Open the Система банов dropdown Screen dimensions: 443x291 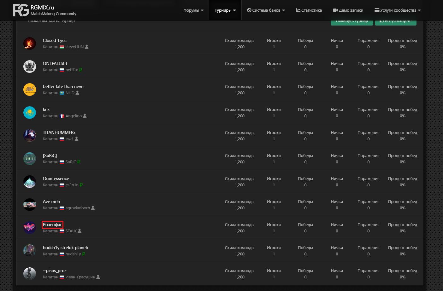266,10
